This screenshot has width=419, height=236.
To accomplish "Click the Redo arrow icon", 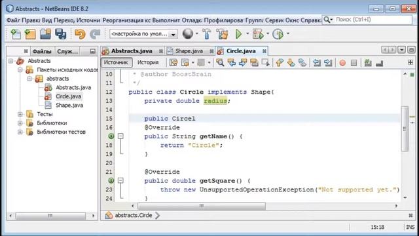I will coord(94,34).
